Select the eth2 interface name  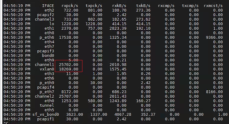click(49, 10)
